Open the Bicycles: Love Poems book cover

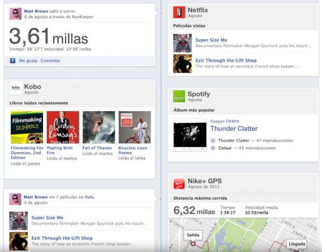135,127
